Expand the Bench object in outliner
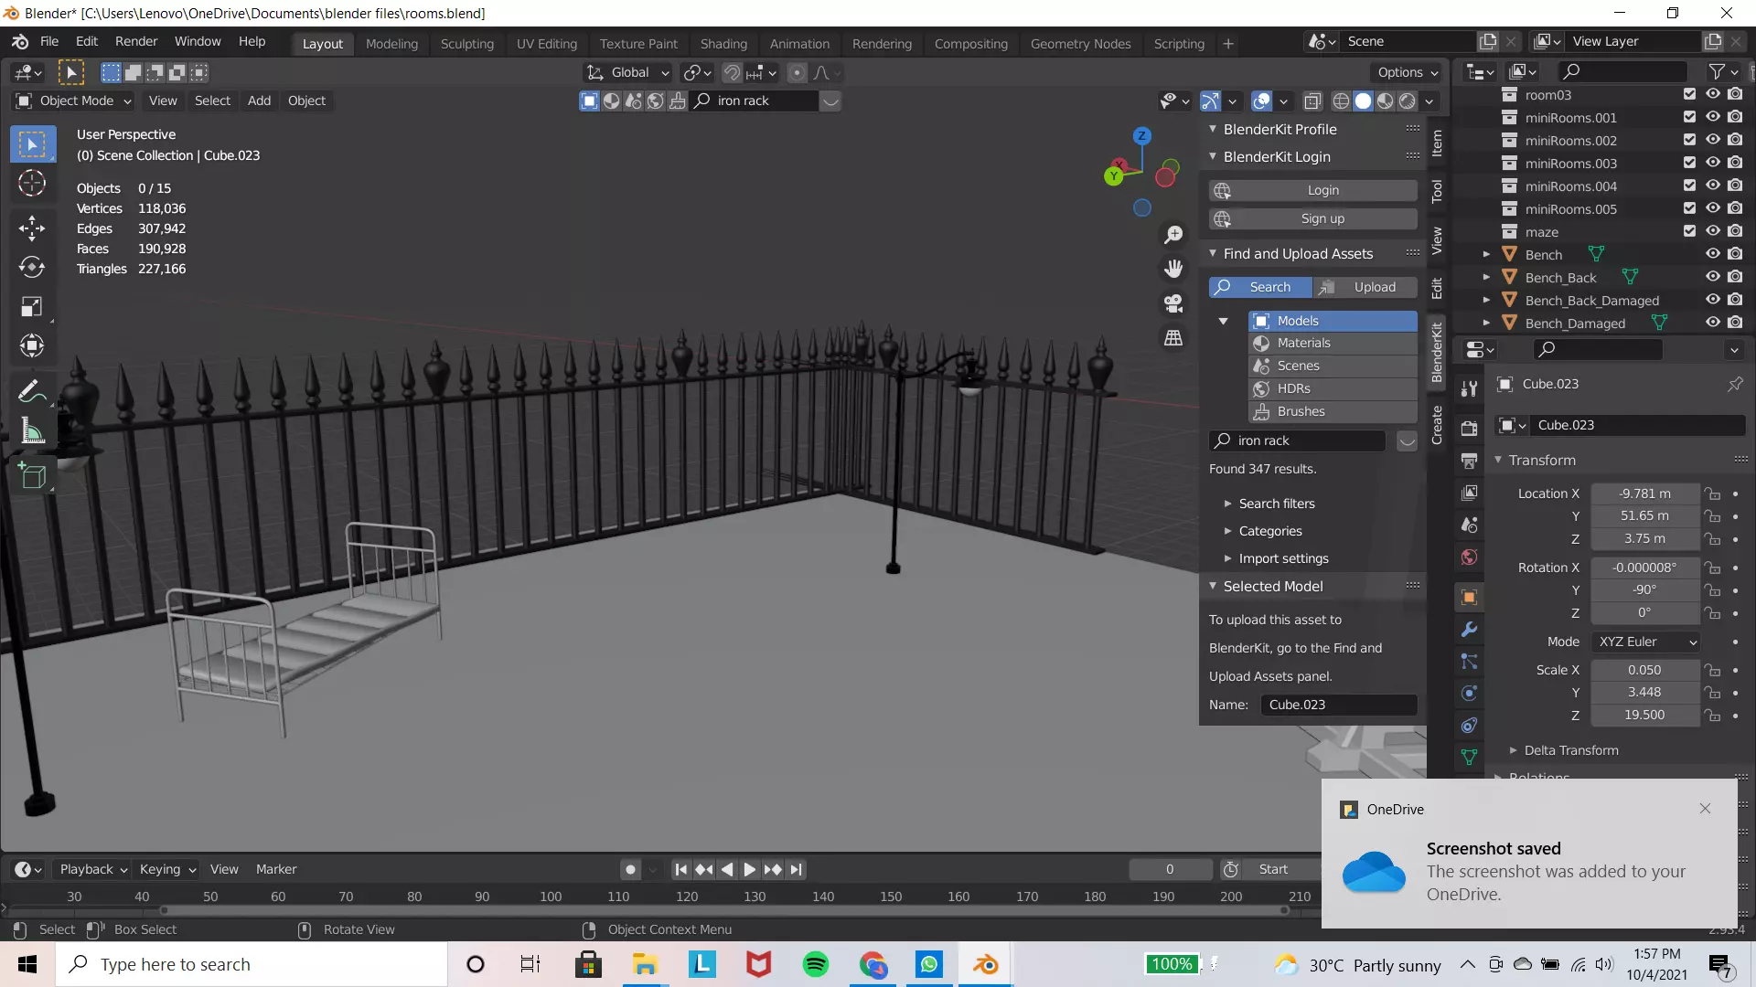Image resolution: width=1756 pixels, height=987 pixels. (x=1486, y=255)
